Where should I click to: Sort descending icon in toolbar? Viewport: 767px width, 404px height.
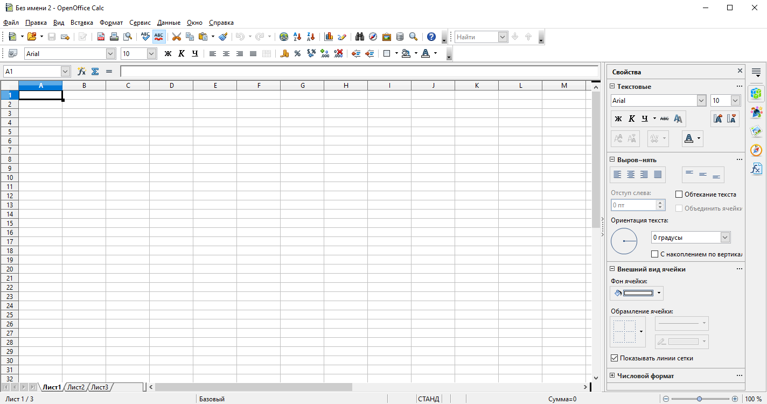tap(311, 37)
